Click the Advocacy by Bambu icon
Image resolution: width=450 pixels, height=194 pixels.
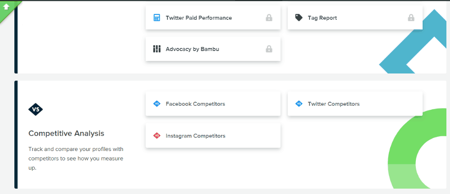(157, 49)
